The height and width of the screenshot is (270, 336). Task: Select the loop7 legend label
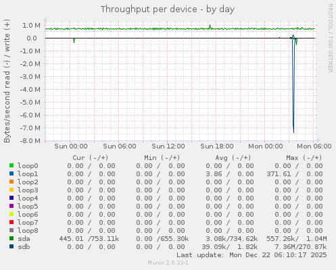28,223
